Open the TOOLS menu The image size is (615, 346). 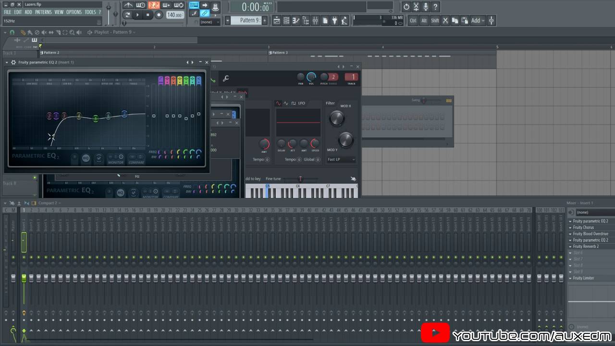coord(90,12)
